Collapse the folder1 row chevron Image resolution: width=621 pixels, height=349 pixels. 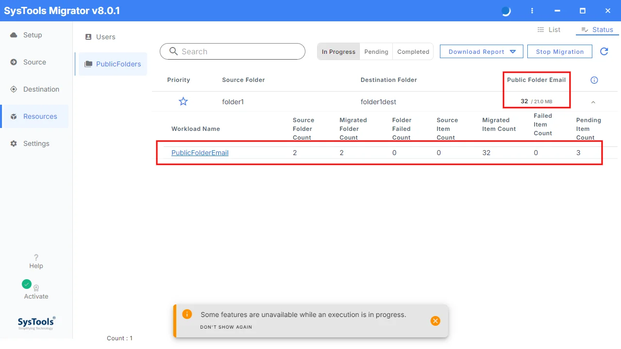(593, 102)
